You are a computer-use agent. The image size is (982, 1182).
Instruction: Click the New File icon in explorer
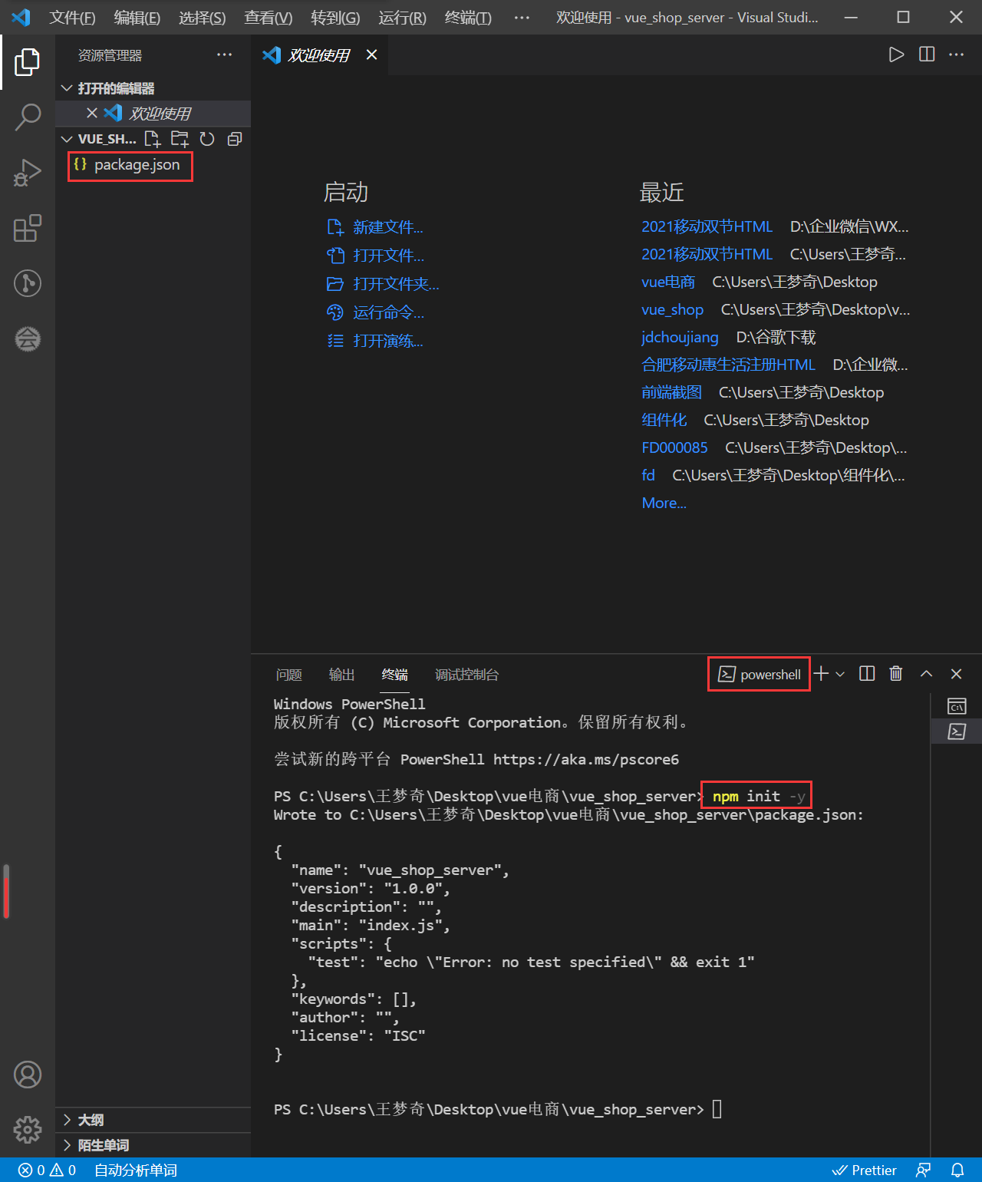pyautogui.click(x=153, y=139)
